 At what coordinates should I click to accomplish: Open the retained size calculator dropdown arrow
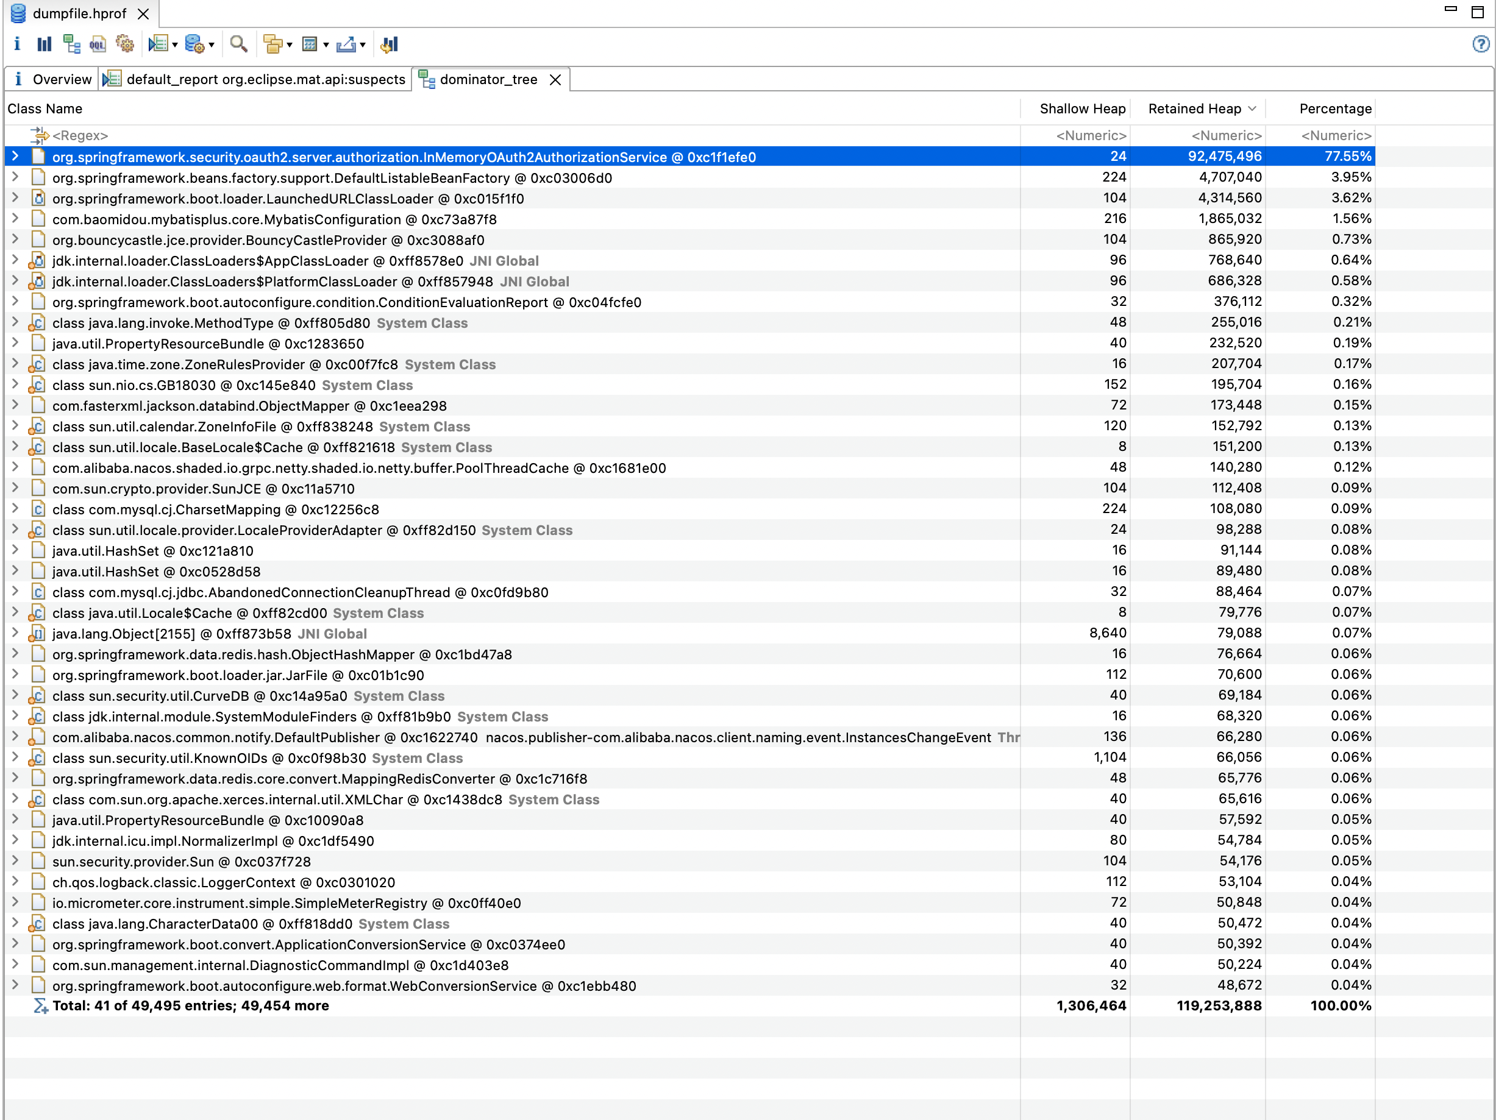[326, 45]
